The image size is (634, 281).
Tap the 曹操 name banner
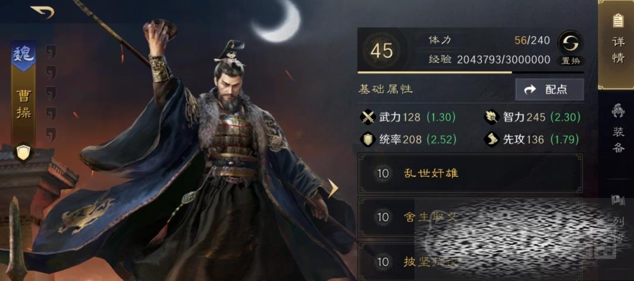pos(23,104)
